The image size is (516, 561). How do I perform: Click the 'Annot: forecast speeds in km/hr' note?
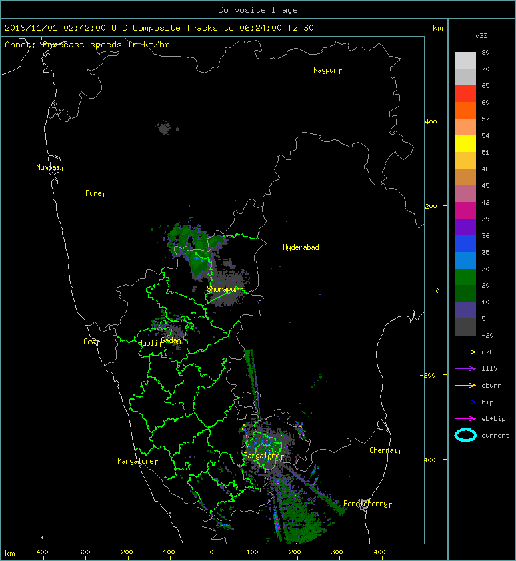tap(87, 45)
